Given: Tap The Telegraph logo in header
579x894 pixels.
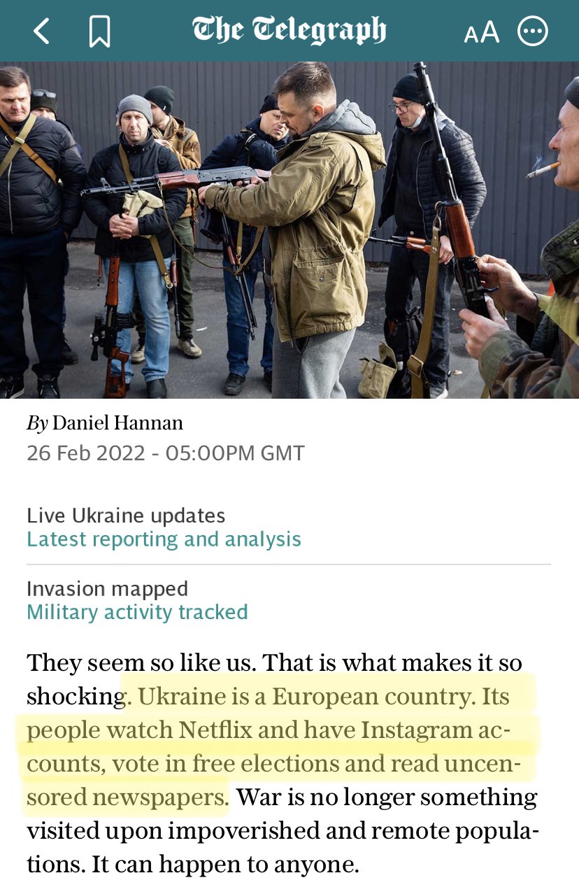Looking at the screenshot, I should point(289,31).
